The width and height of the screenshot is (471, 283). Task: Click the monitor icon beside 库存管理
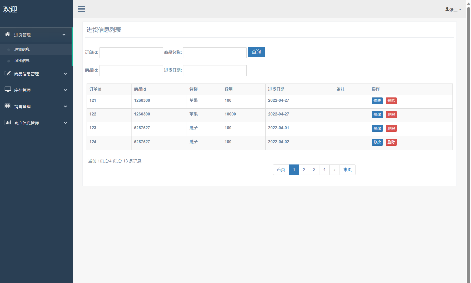point(8,90)
